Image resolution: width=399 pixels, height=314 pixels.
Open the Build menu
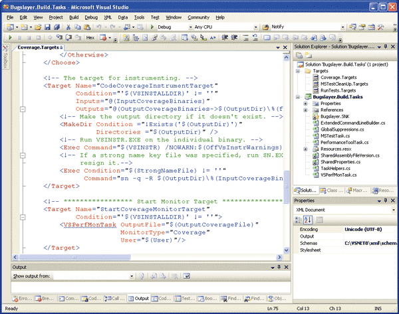[x=74, y=17]
